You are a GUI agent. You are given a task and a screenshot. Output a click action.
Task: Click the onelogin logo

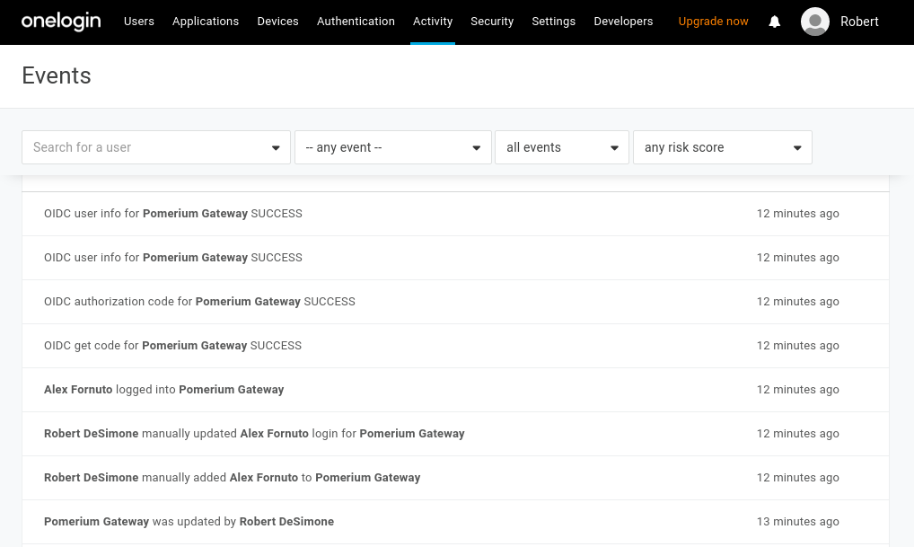pyautogui.click(x=60, y=22)
